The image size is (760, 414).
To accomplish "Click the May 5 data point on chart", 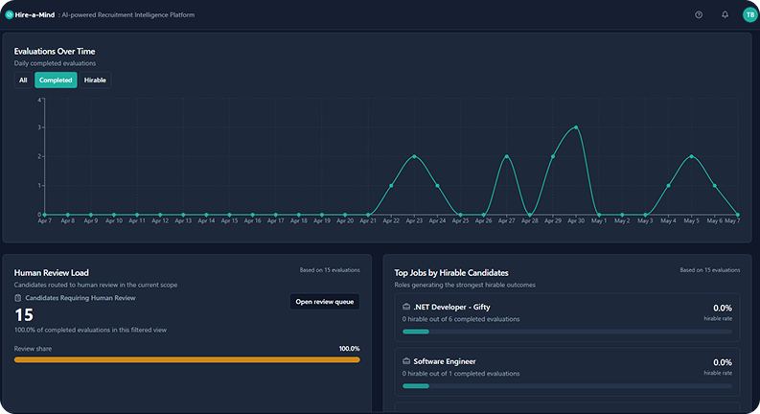I will click(x=691, y=156).
